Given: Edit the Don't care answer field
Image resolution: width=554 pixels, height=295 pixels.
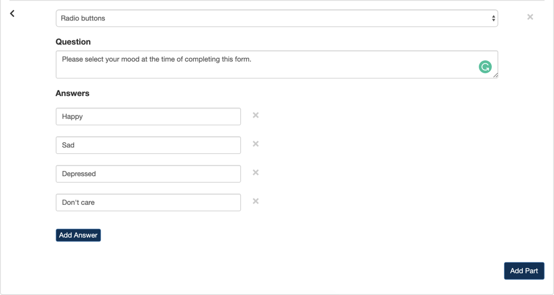Looking at the screenshot, I should pyautogui.click(x=148, y=203).
